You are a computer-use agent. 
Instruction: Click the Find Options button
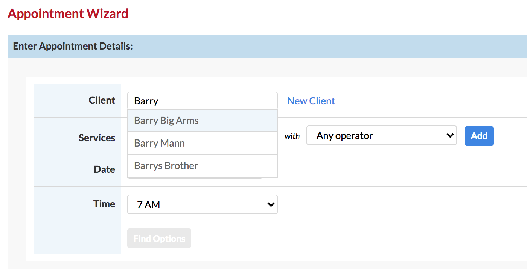pos(159,239)
